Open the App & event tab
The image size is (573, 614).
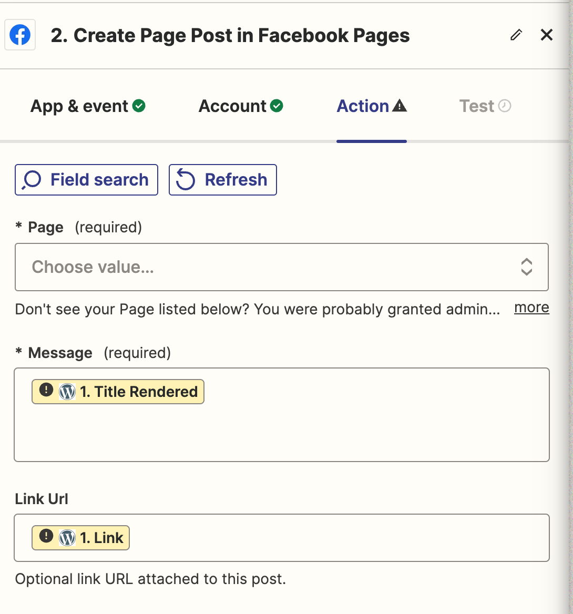click(88, 106)
